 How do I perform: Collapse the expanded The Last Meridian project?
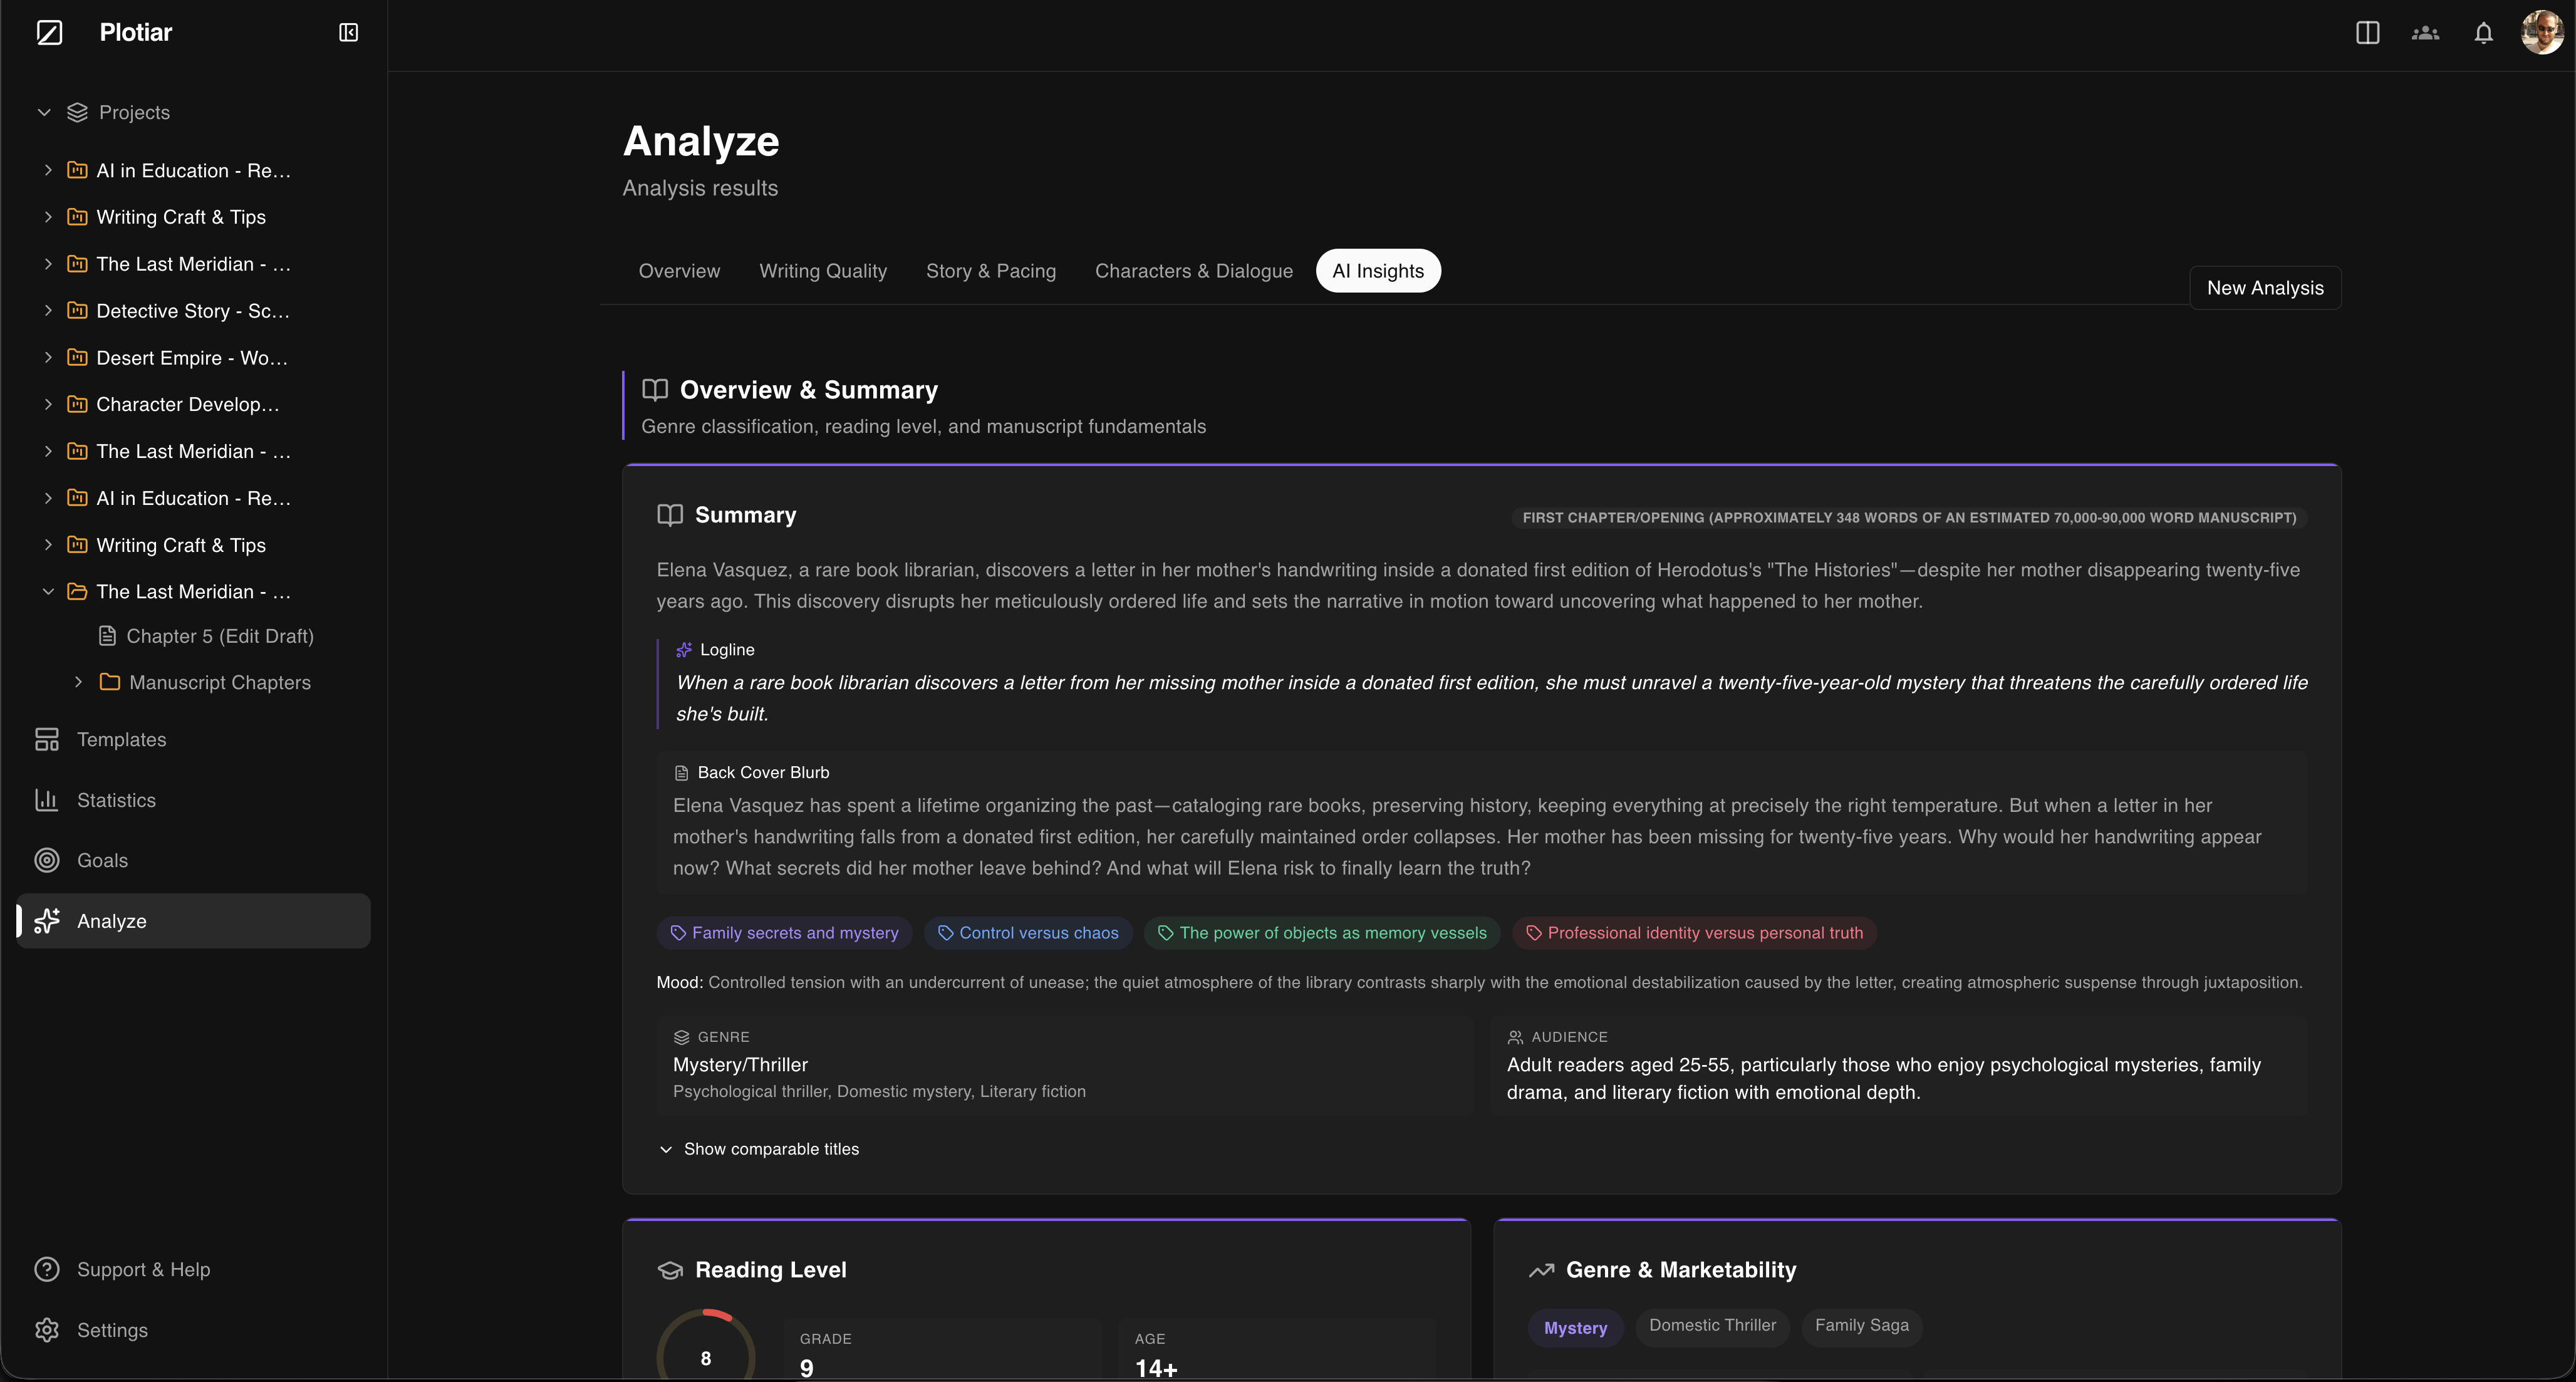coord(48,591)
